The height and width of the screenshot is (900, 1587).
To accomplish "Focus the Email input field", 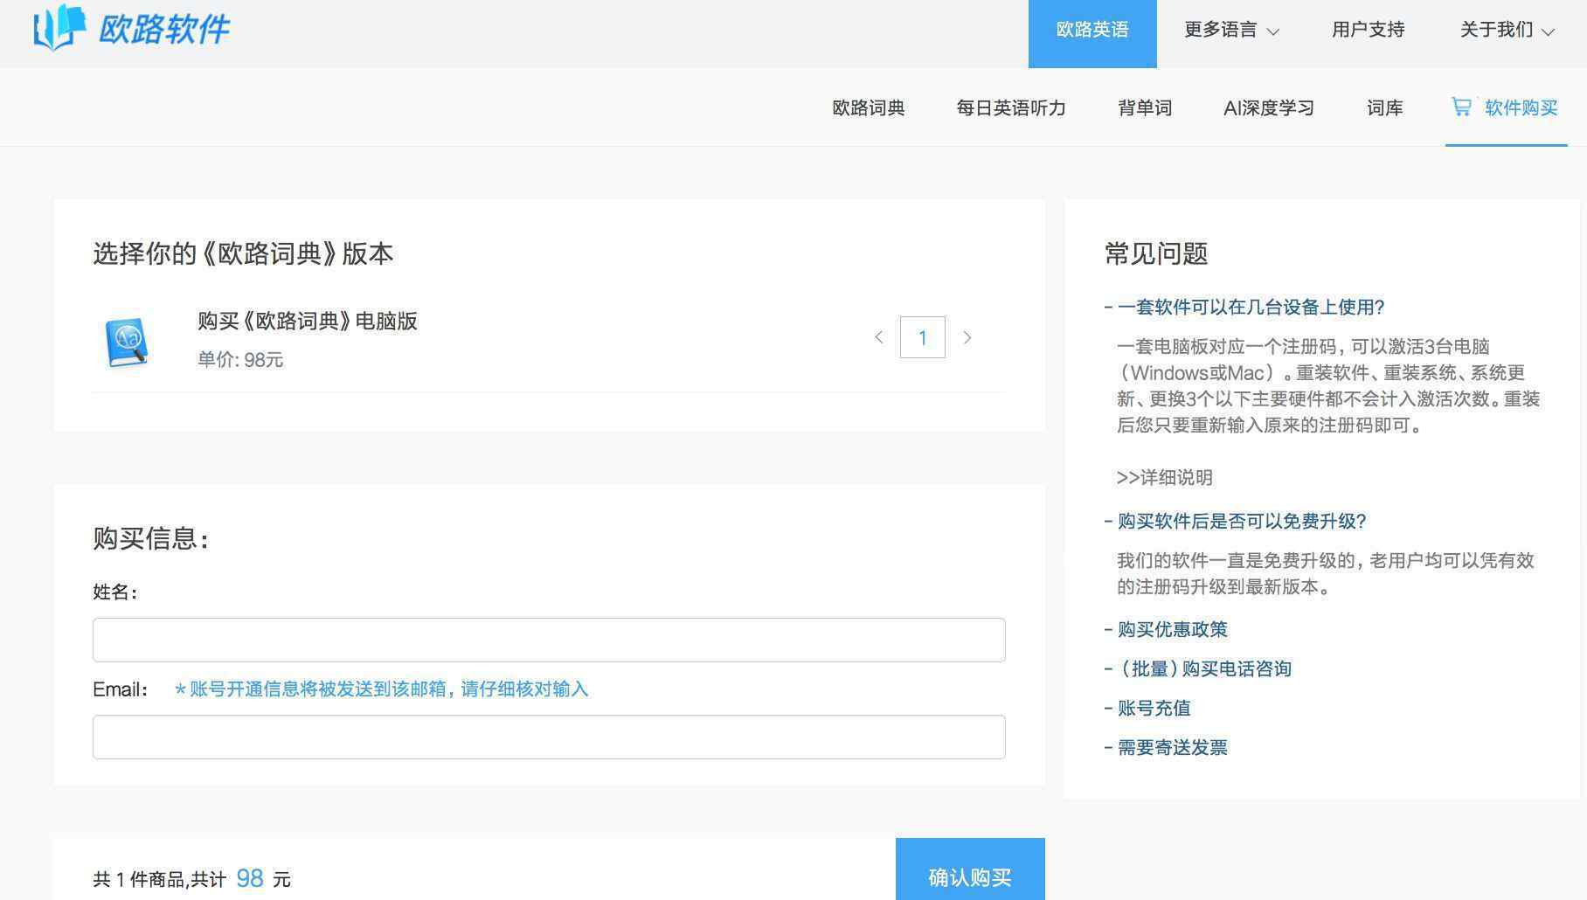I will click(x=549, y=737).
